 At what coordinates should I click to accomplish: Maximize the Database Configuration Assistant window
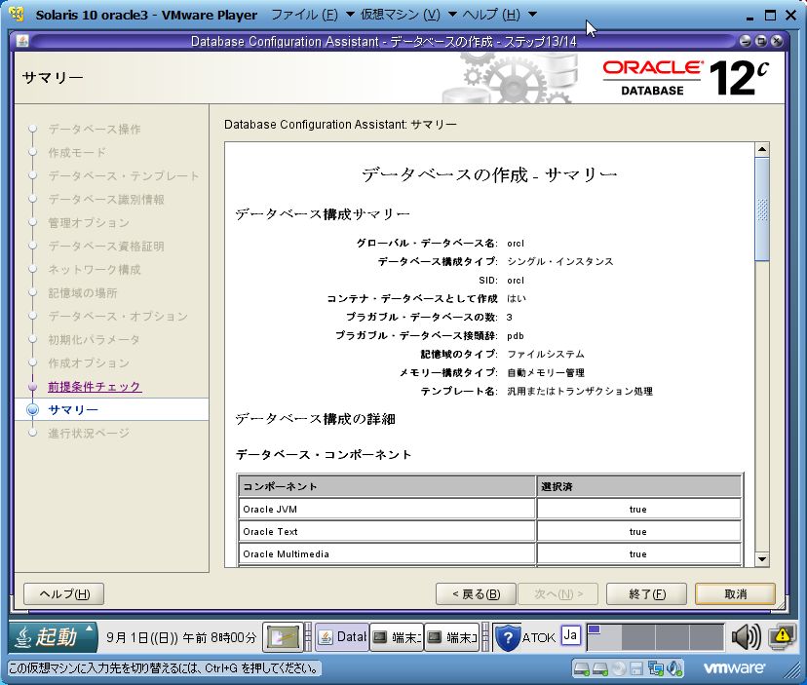tap(760, 41)
